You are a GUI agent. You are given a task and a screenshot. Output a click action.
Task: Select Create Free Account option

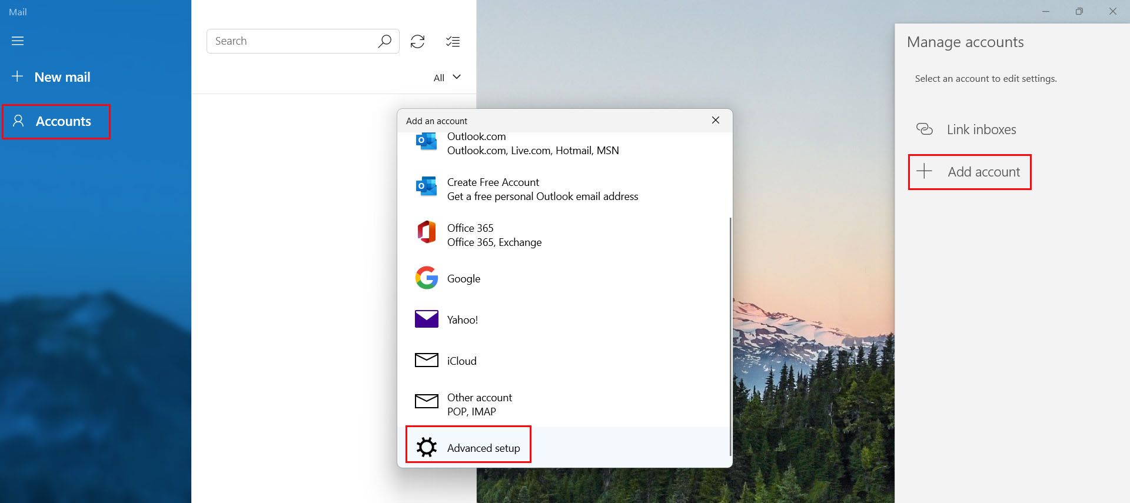tap(564, 189)
